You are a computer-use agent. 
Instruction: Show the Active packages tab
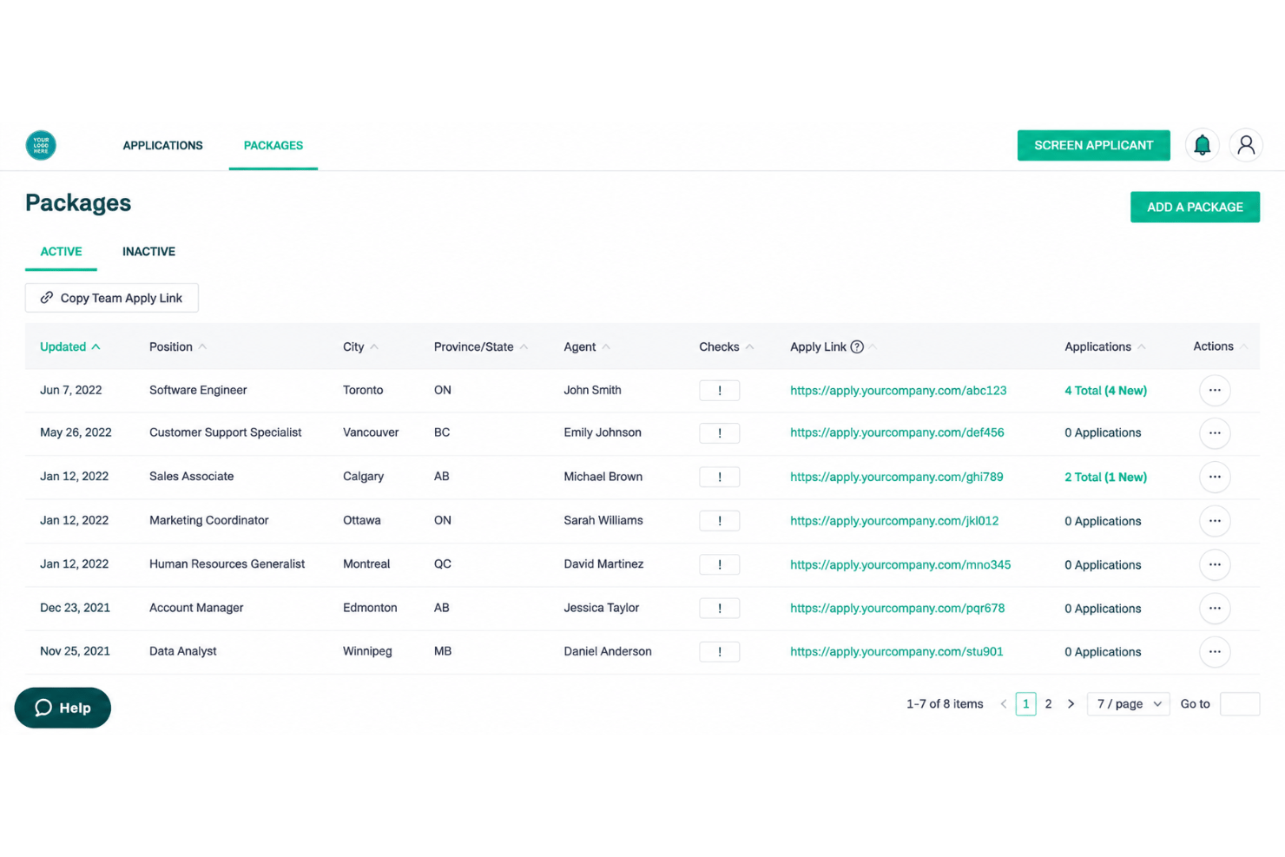tap(61, 252)
